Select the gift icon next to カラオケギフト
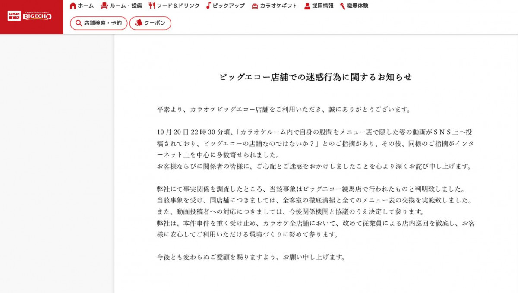The height and width of the screenshot is (293, 518). coord(254,6)
